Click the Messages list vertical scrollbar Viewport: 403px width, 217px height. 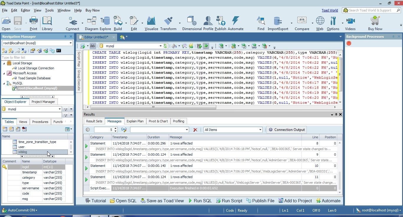340,180
